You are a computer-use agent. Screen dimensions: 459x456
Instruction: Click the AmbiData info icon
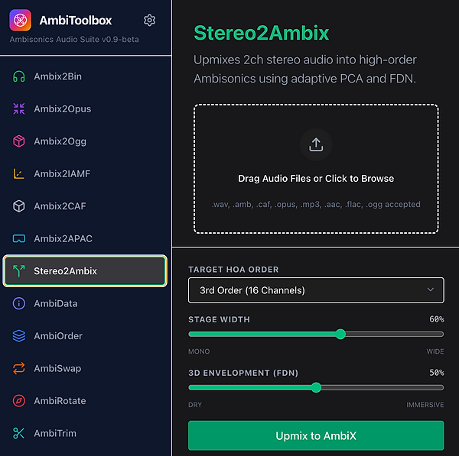point(19,303)
